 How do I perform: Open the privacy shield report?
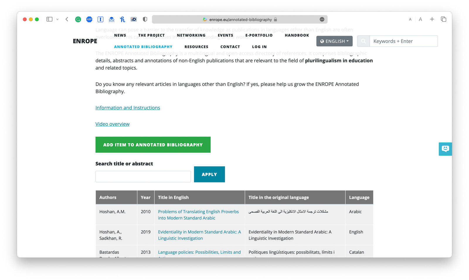[x=145, y=19]
